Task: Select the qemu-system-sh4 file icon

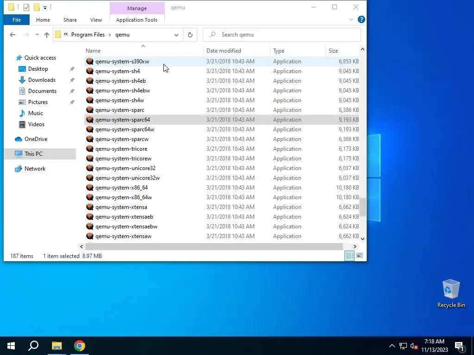Action: click(90, 71)
